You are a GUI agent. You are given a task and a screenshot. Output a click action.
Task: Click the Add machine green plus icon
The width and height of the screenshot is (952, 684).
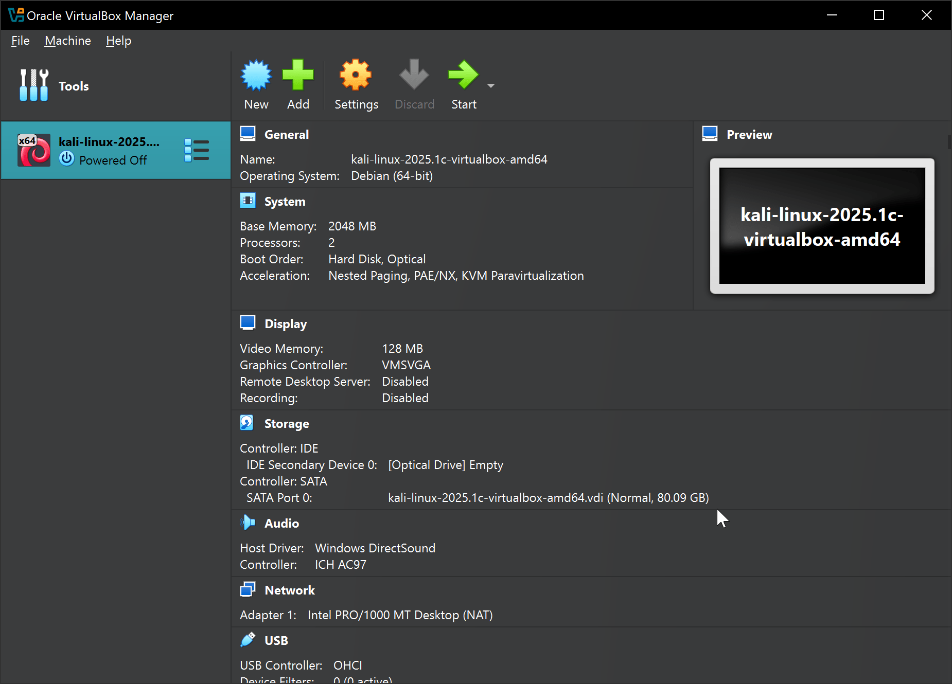[298, 75]
